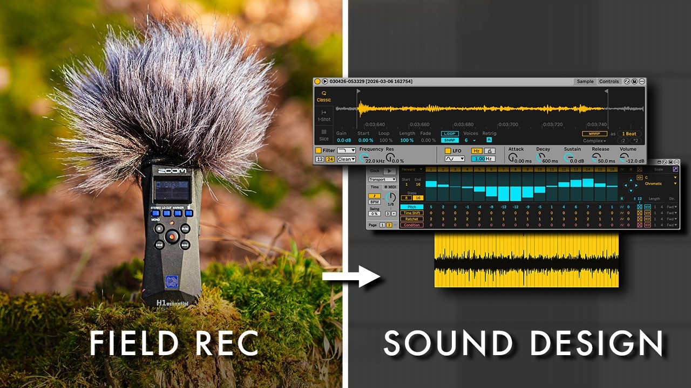The height and width of the screenshot is (388, 691).
Task: Toggle the Simpler device activator circle
Action: pos(317,81)
